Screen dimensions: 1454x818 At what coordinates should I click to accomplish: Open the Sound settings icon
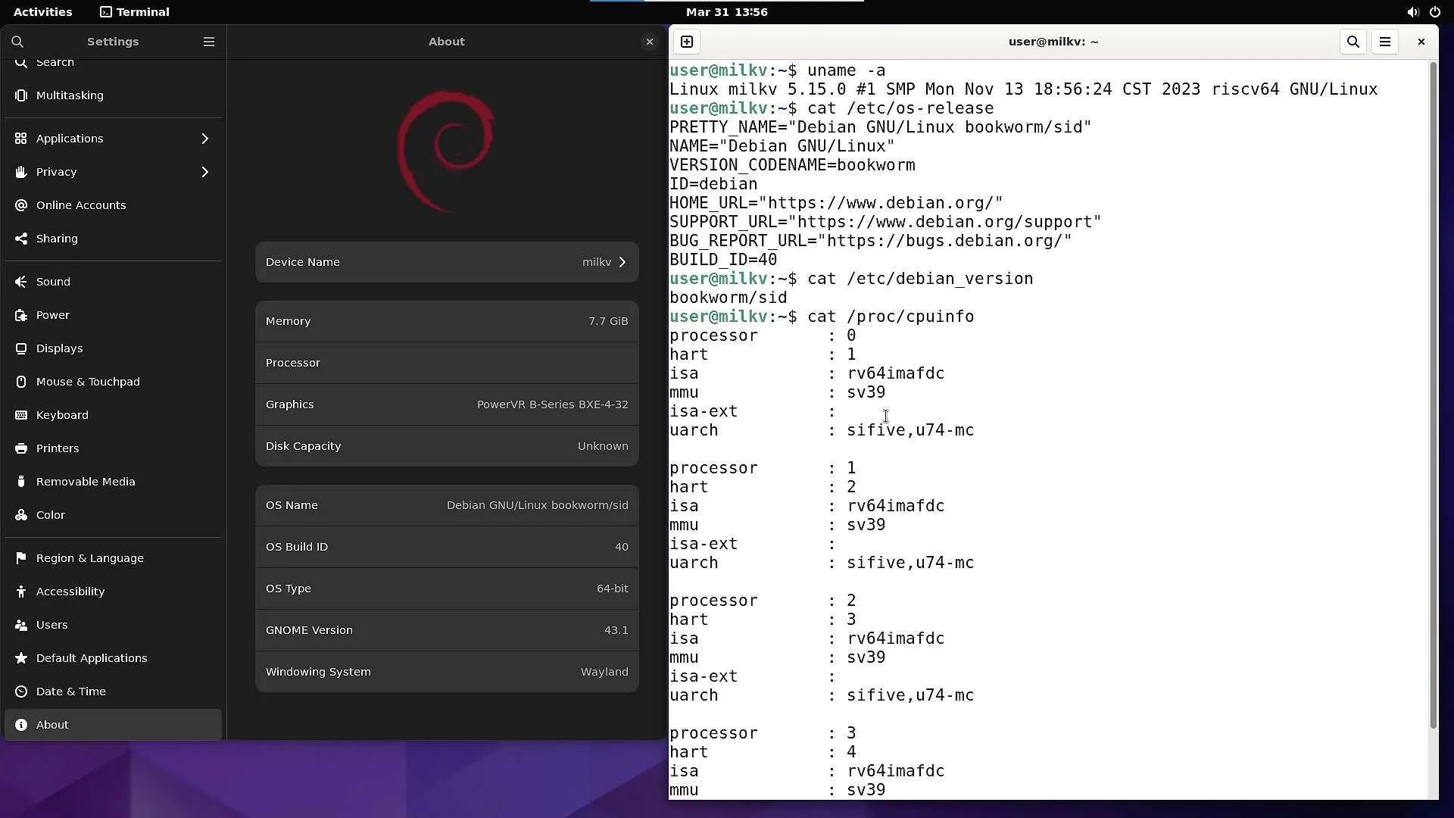20,281
